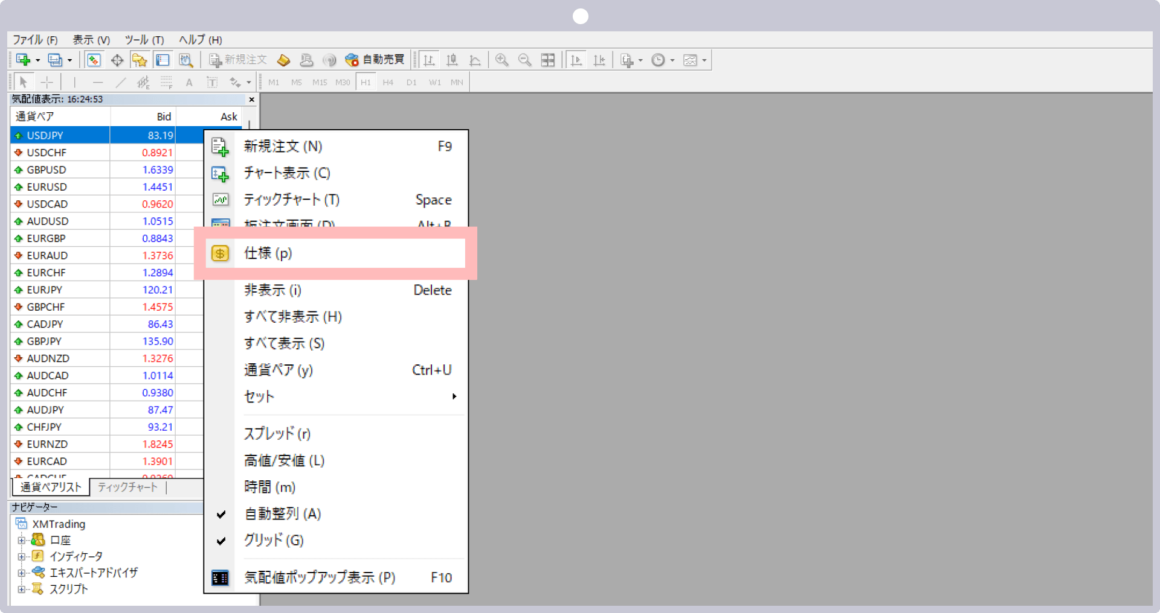
Task: Select the vertical line drawing tool
Action: click(x=74, y=82)
